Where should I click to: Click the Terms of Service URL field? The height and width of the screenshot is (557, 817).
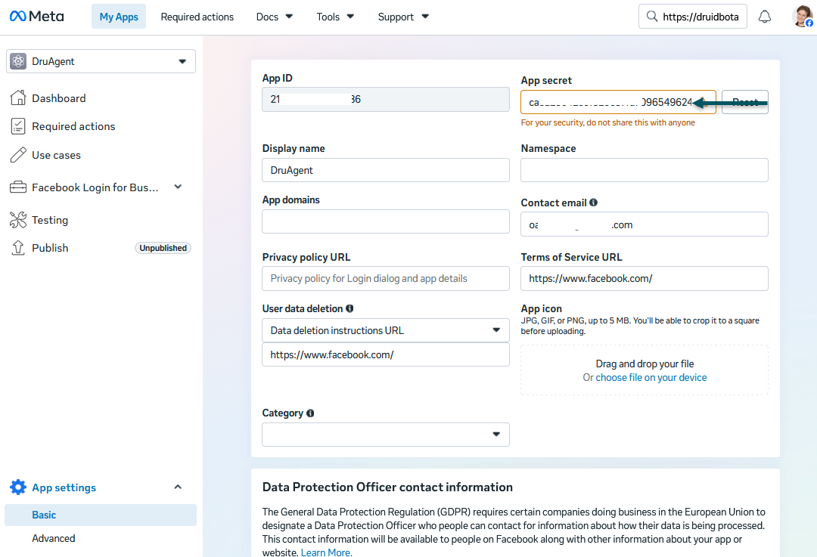tap(644, 278)
